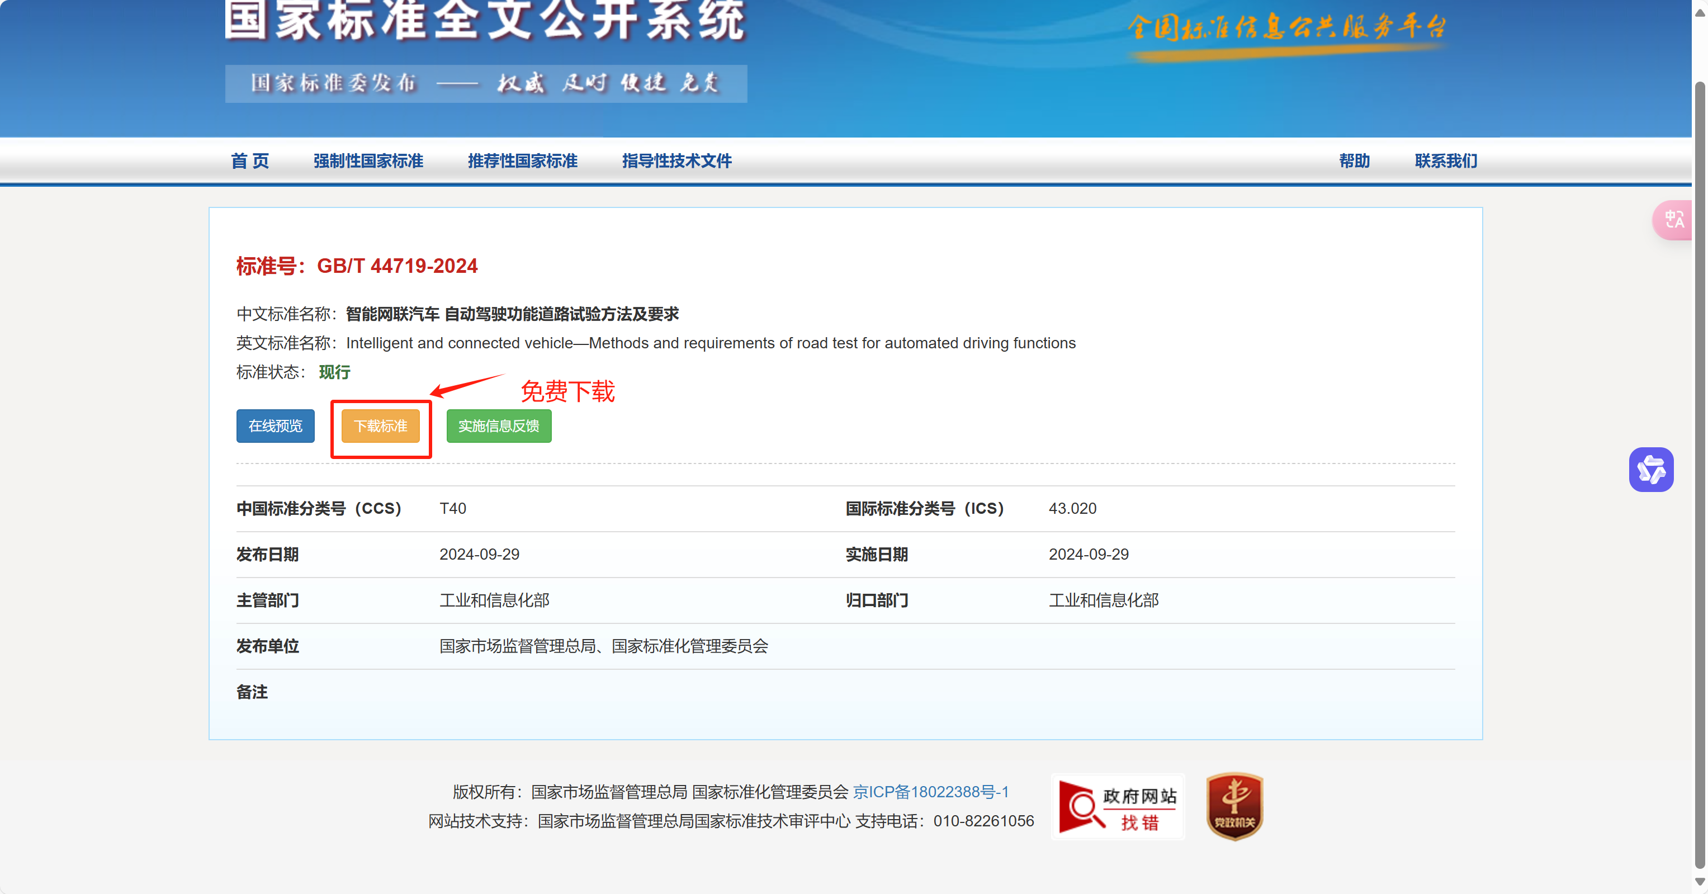Click the 国家标准全文公开系统 header title

click(485, 21)
